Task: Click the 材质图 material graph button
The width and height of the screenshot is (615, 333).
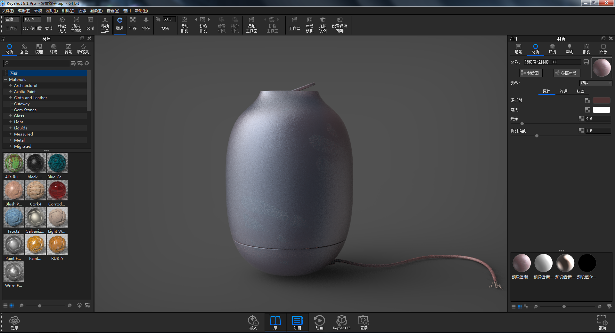Action: click(531, 73)
